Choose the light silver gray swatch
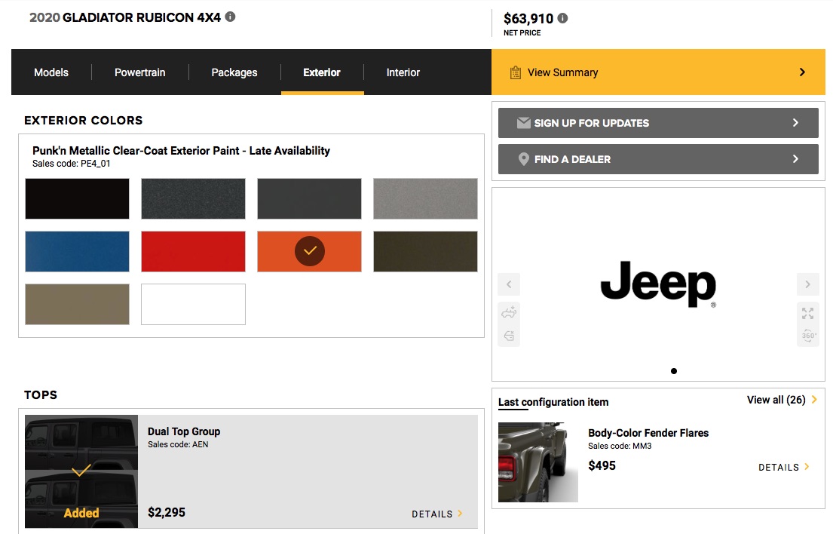 point(425,198)
